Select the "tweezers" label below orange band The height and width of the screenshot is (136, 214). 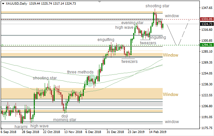[130, 62]
